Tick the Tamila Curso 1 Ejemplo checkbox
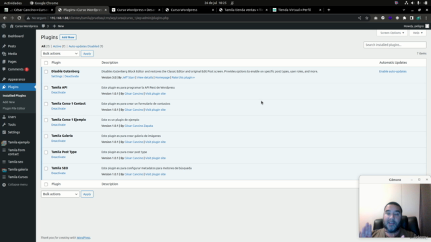The height and width of the screenshot is (242, 431). 46,120
